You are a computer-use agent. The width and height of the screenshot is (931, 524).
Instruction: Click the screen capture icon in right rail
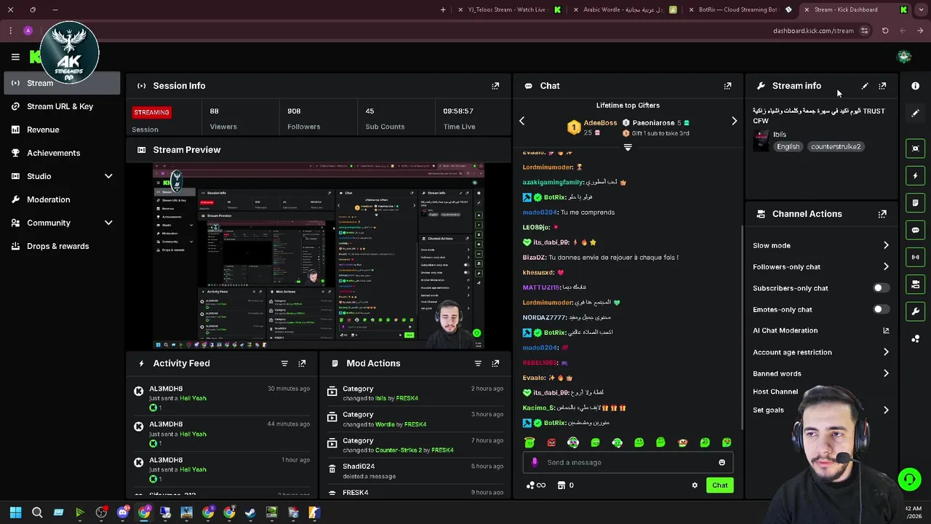pyautogui.click(x=915, y=148)
